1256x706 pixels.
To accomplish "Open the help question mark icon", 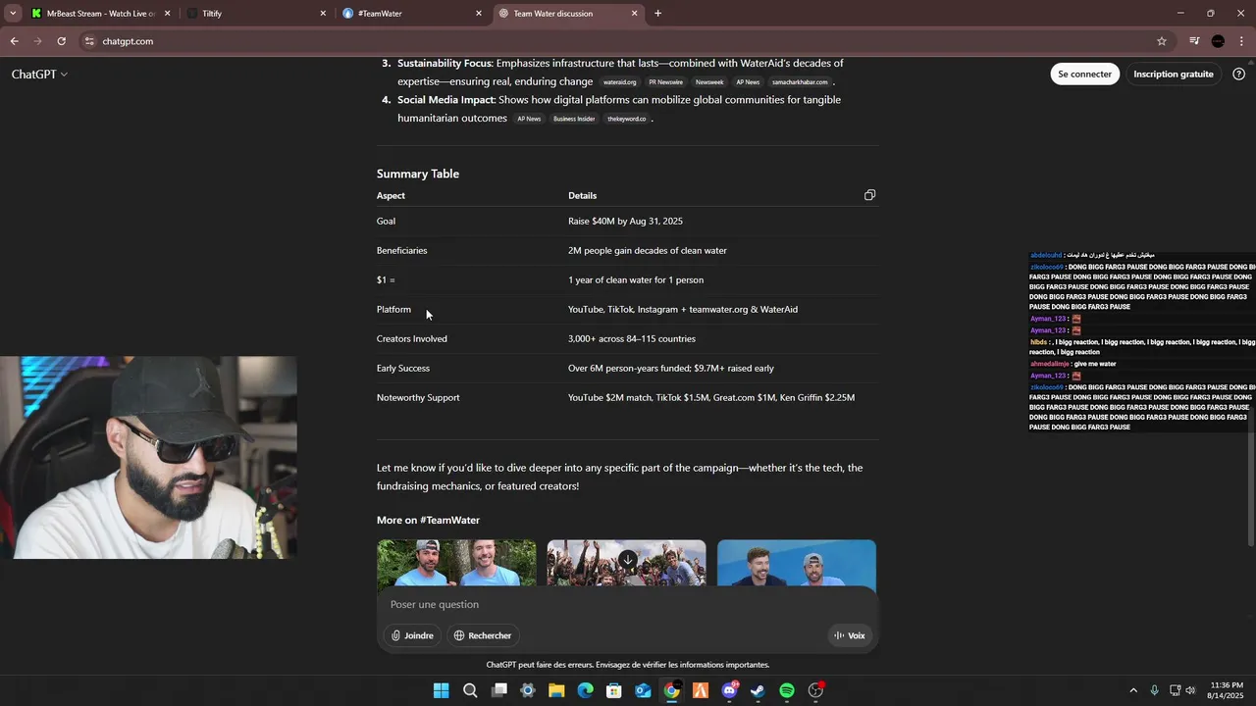I will pos(1238,75).
